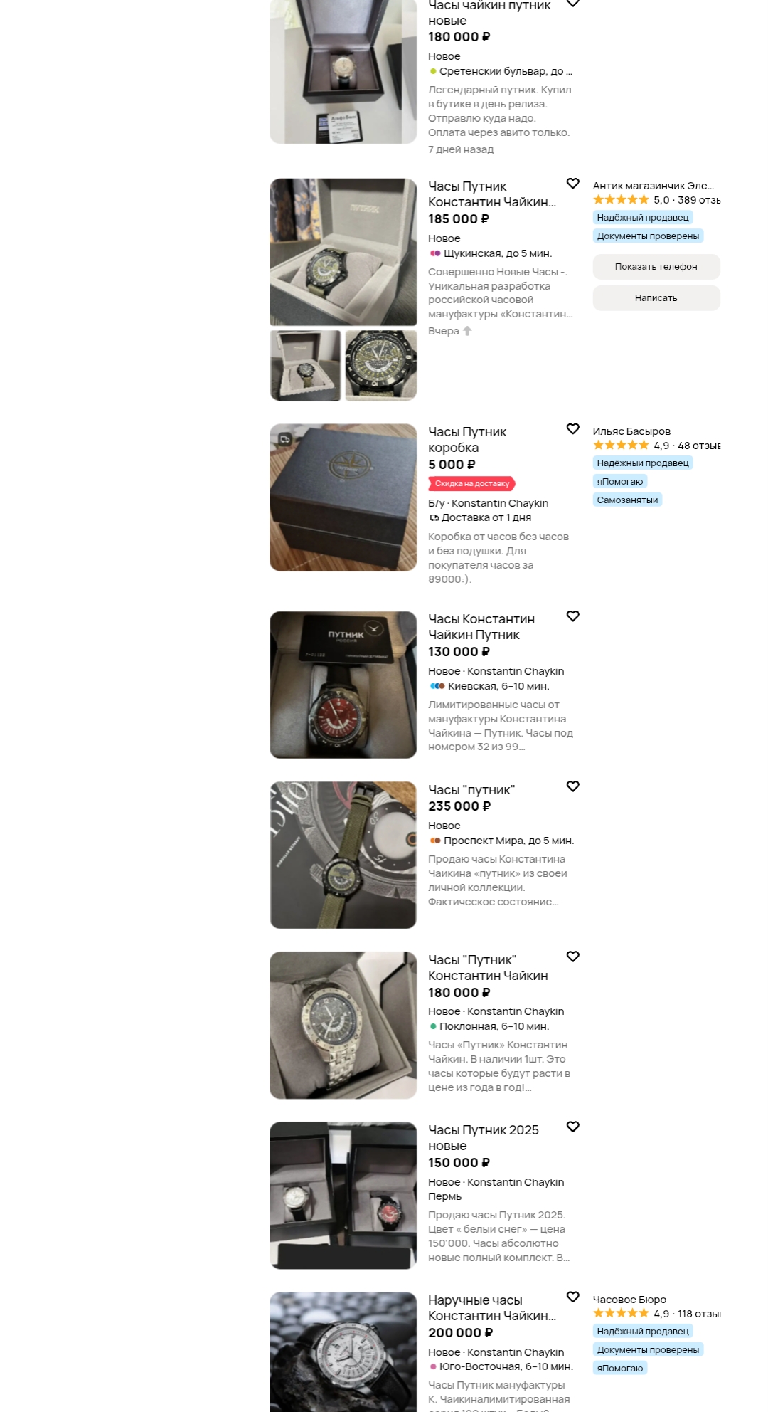This screenshot has width=768, height=1412.
Task: Click delivery icon on Путник коробка photo
Action: 285,439
